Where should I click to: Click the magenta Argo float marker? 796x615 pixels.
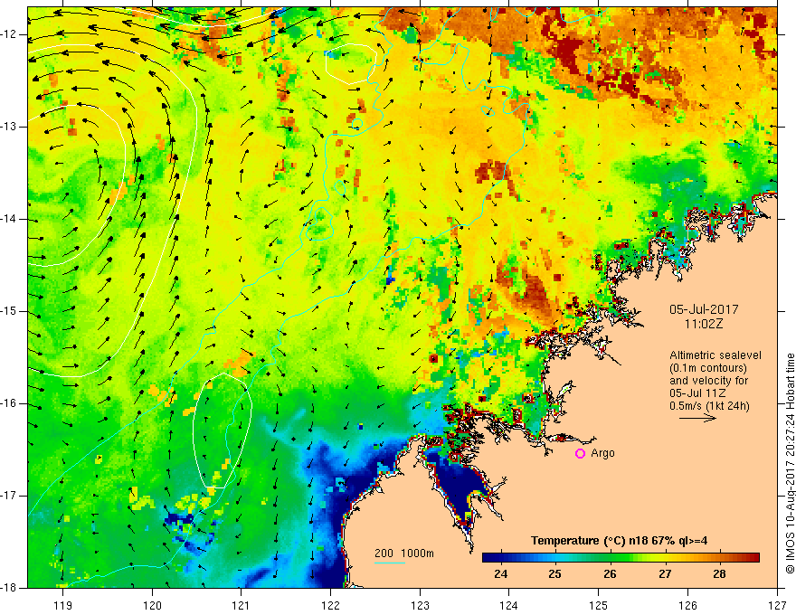click(x=580, y=454)
